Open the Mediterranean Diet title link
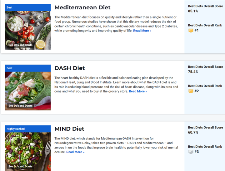225x171 pixels. pyautogui.click(x=82, y=7)
